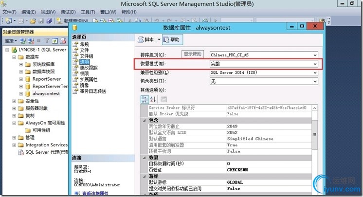Expand the alwaysontest database node
The image size is (363, 197).
pos(21,94)
